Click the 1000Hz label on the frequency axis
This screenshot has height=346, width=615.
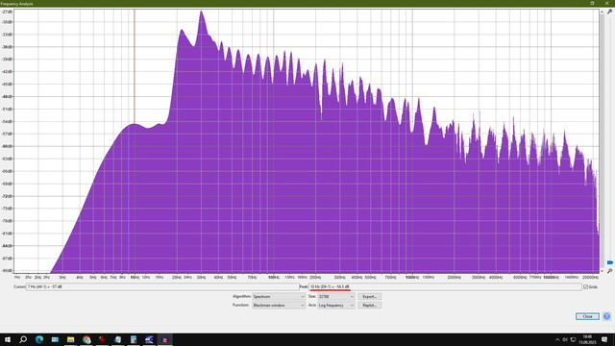412,278
